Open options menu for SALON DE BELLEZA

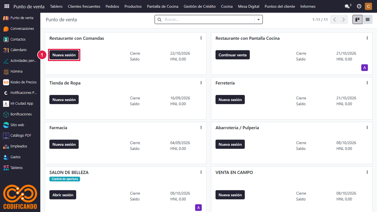pos(201,172)
